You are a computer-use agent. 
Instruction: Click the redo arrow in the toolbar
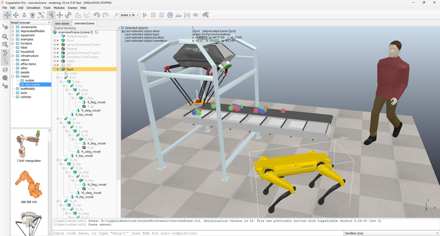pyautogui.click(x=105, y=15)
